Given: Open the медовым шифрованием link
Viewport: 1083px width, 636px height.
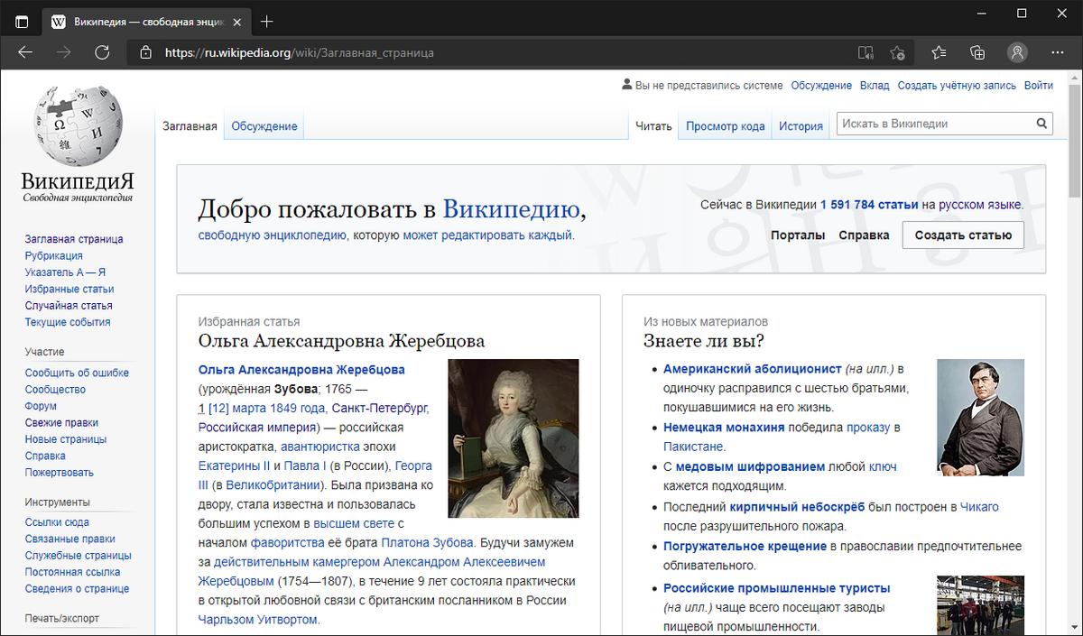Looking at the screenshot, I should [750, 466].
